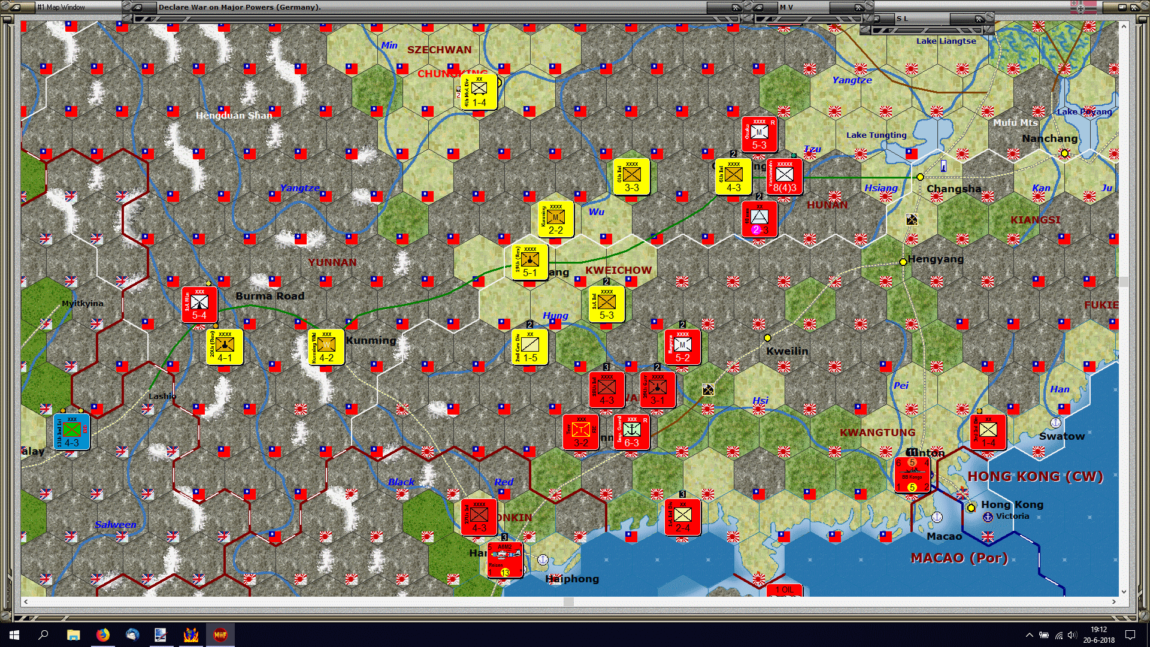Viewport: 1150px width, 647px height.
Task: Click the HONG KONG (CW) label
Action: tap(1036, 476)
